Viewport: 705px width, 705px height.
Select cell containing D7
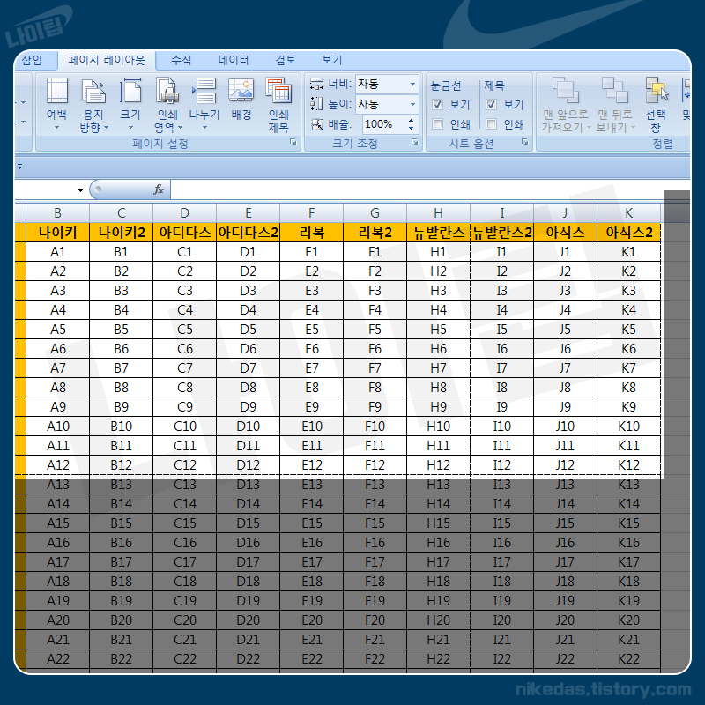point(249,368)
